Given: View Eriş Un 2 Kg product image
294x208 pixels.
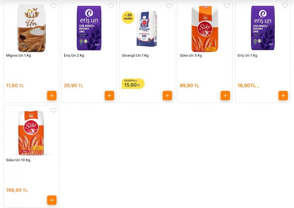Looking at the screenshot, I should (x=89, y=28).
